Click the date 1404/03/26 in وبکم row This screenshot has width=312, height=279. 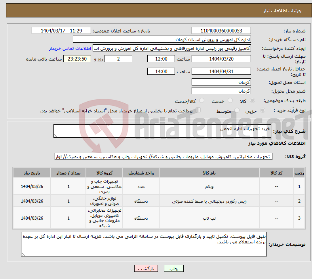click(x=32, y=186)
